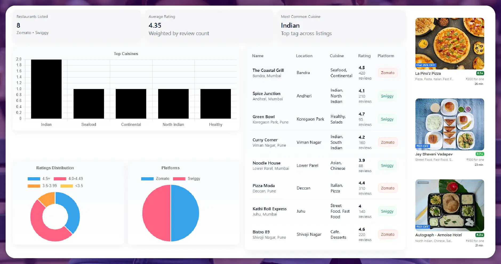Select the 4.3 star rating badge on Autograph hotel card
The height and width of the screenshot is (264, 501).
(x=479, y=235)
